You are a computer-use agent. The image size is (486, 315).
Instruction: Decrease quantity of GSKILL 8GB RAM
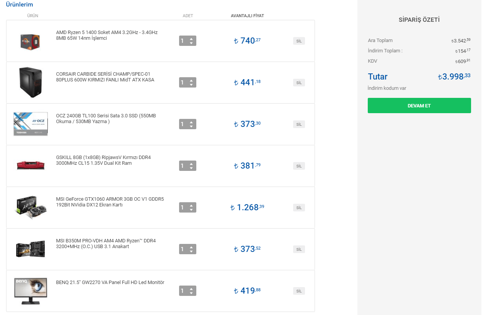click(191, 168)
